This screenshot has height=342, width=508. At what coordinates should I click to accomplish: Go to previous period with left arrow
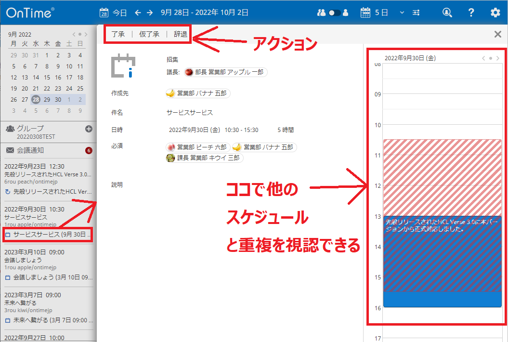tap(138, 13)
